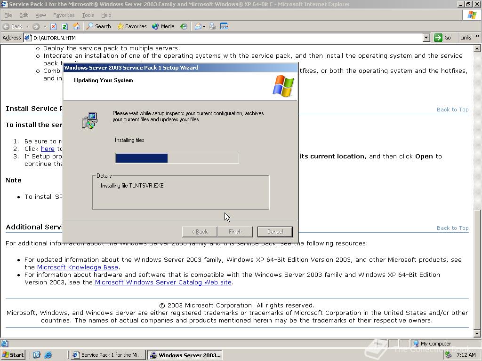
Task: Click the scrollbar up arrow
Action: pos(477,48)
